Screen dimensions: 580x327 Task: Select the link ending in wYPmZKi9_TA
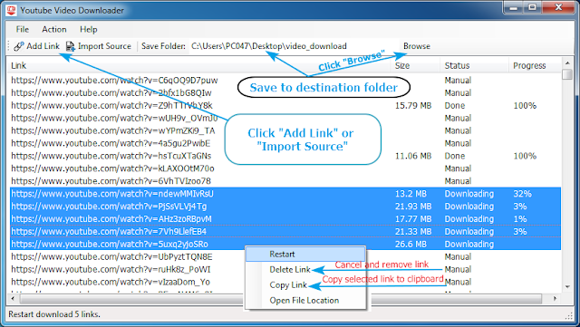(x=112, y=130)
